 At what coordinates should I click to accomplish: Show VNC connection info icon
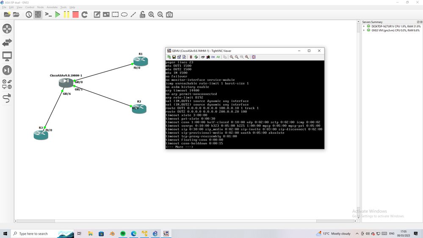[x=184, y=57]
